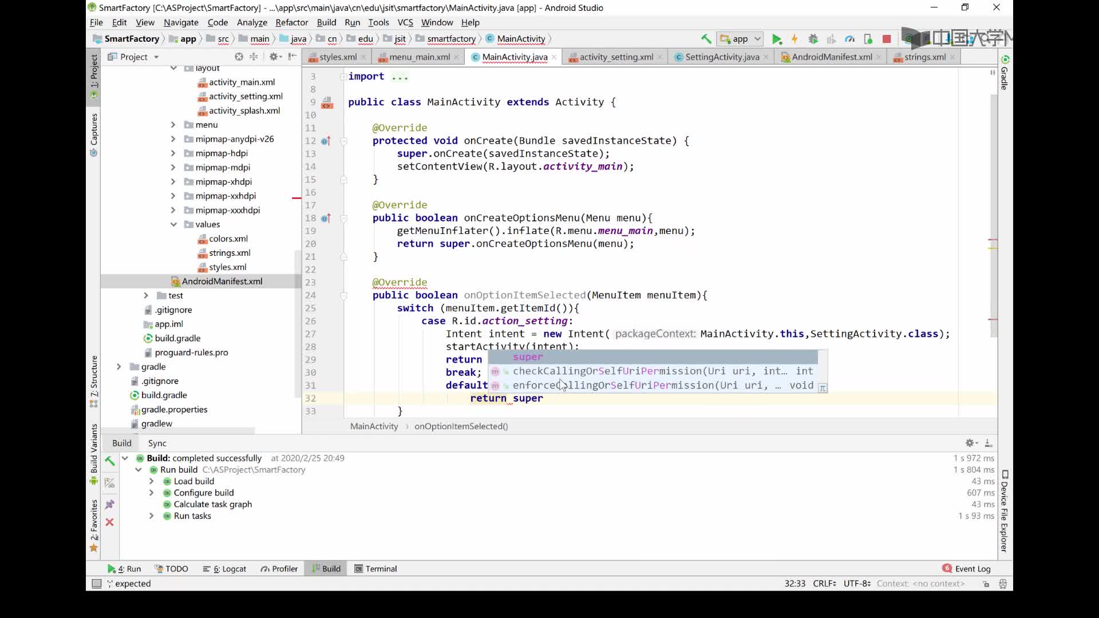Expand the Run tasks node
Viewport: 1099px width, 618px height.
click(x=152, y=516)
